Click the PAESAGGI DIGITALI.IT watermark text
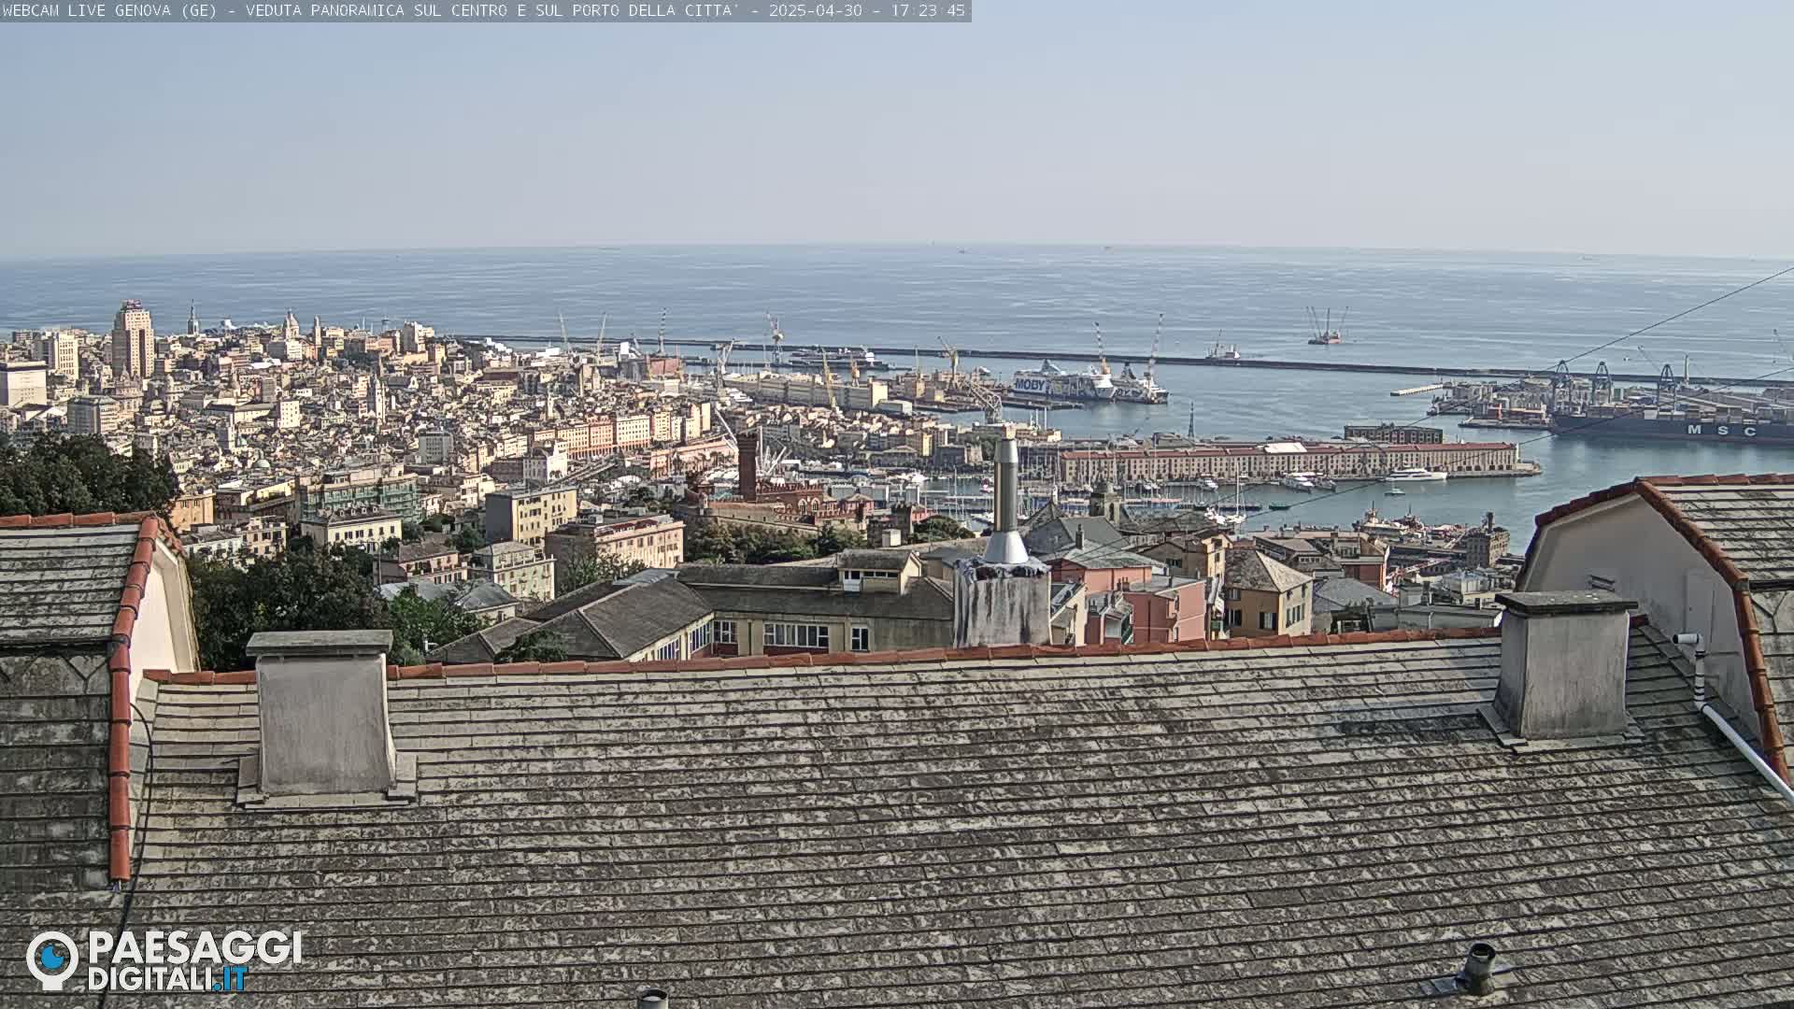 pos(194,960)
